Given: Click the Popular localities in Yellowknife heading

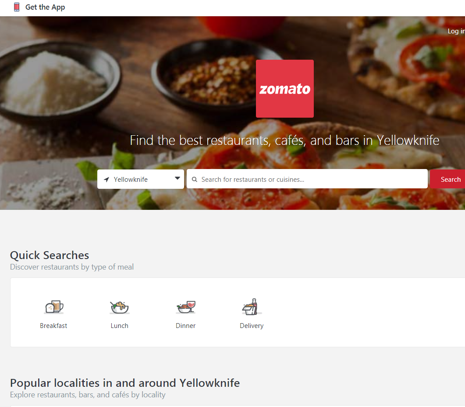Looking at the screenshot, I should (x=125, y=383).
